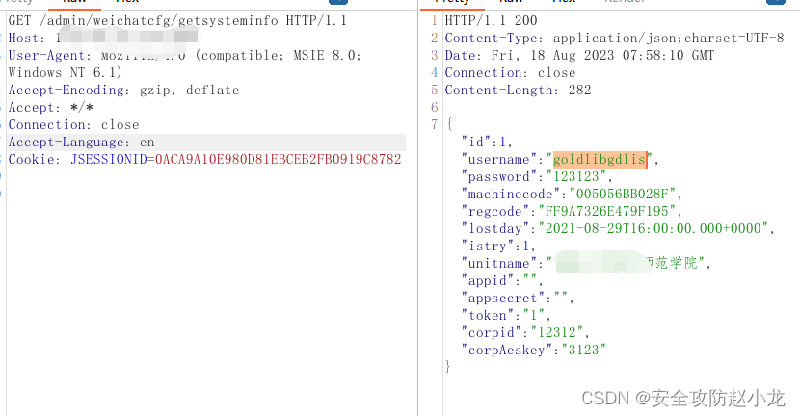This screenshot has width=800, height=416.
Task: Click the 'Accept: */*' header line
Action: click(51, 108)
